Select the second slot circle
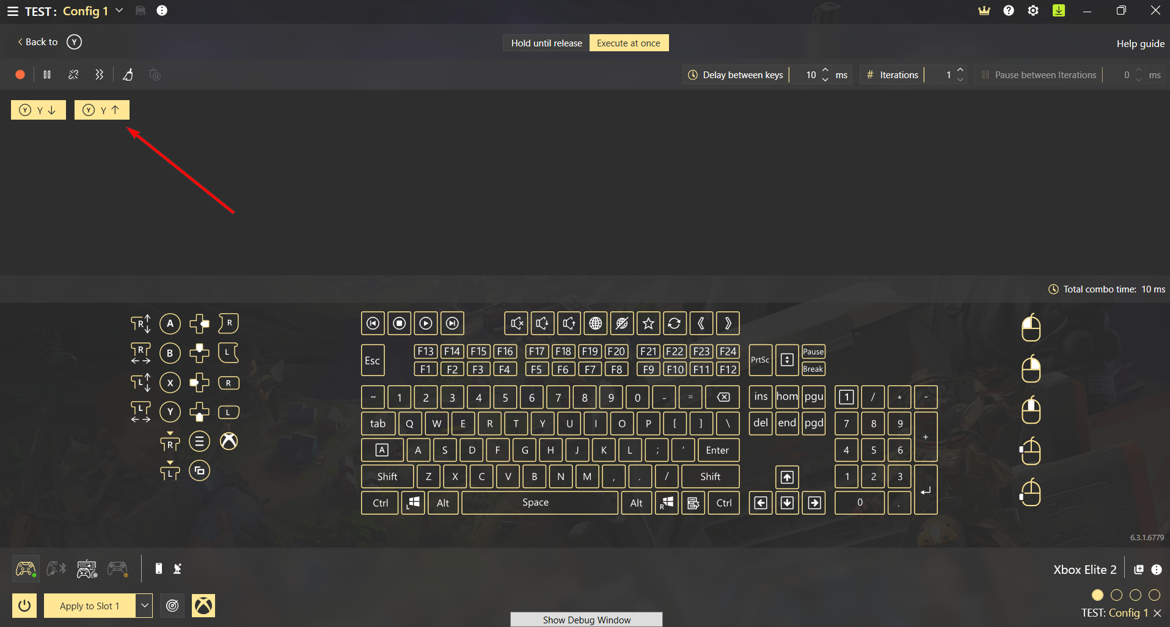The width and height of the screenshot is (1170, 627). [x=1116, y=595]
